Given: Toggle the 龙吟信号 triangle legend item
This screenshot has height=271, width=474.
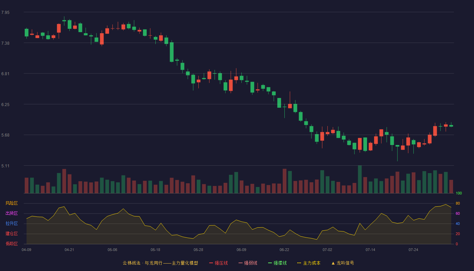Looking at the screenshot, I should 343,263.
